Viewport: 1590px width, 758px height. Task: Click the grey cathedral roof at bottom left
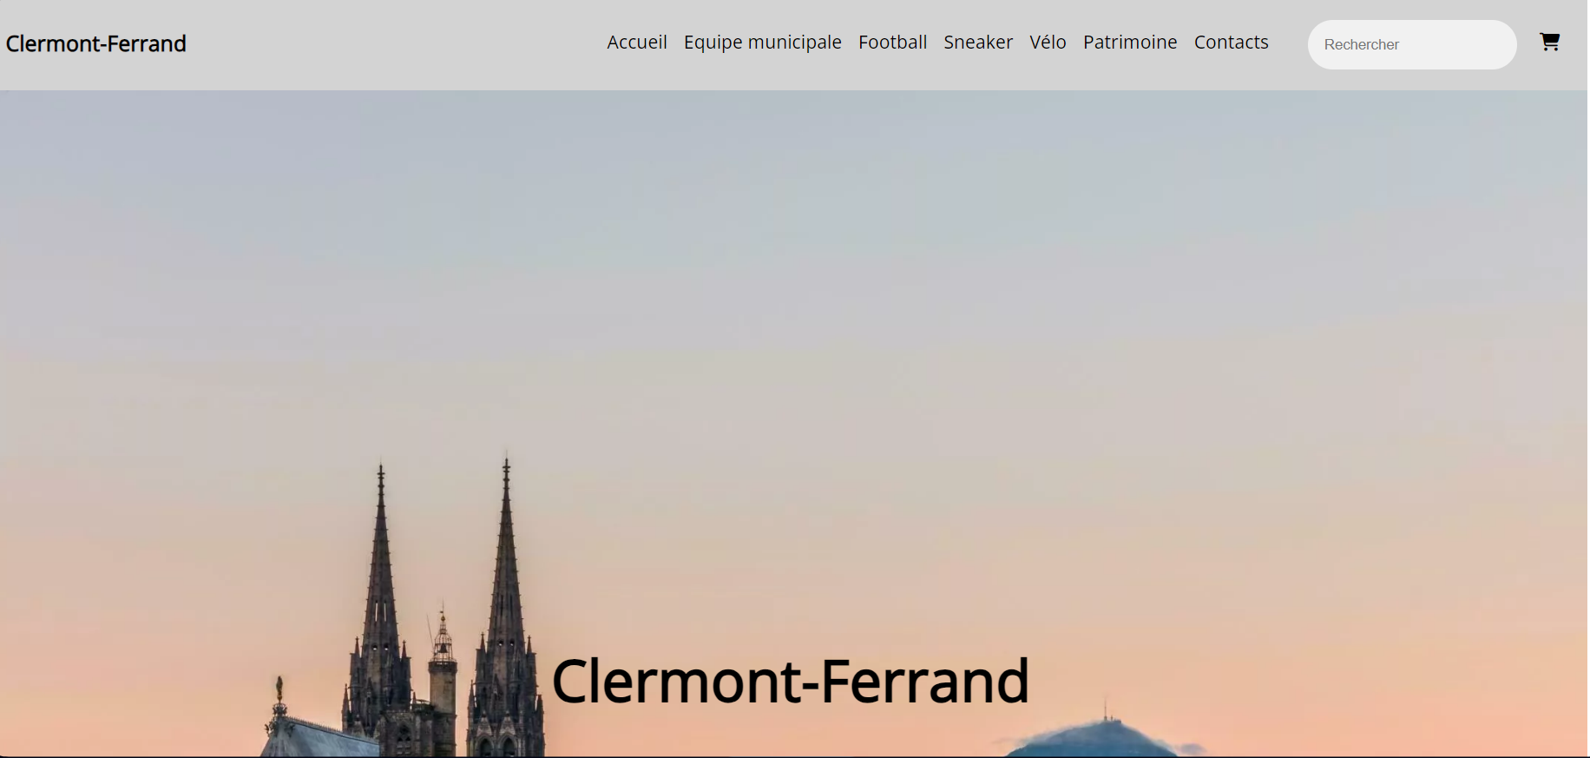click(317, 740)
